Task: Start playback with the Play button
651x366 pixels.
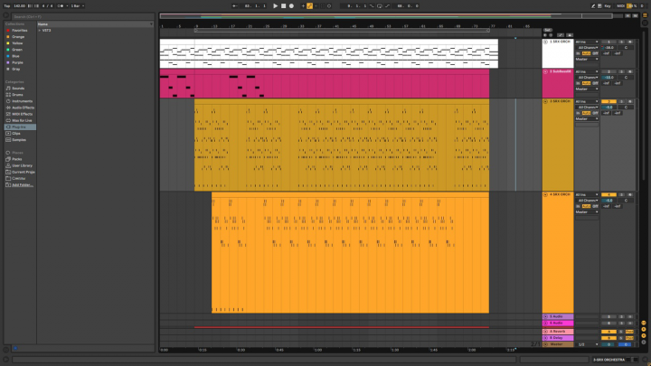Action: point(275,5)
